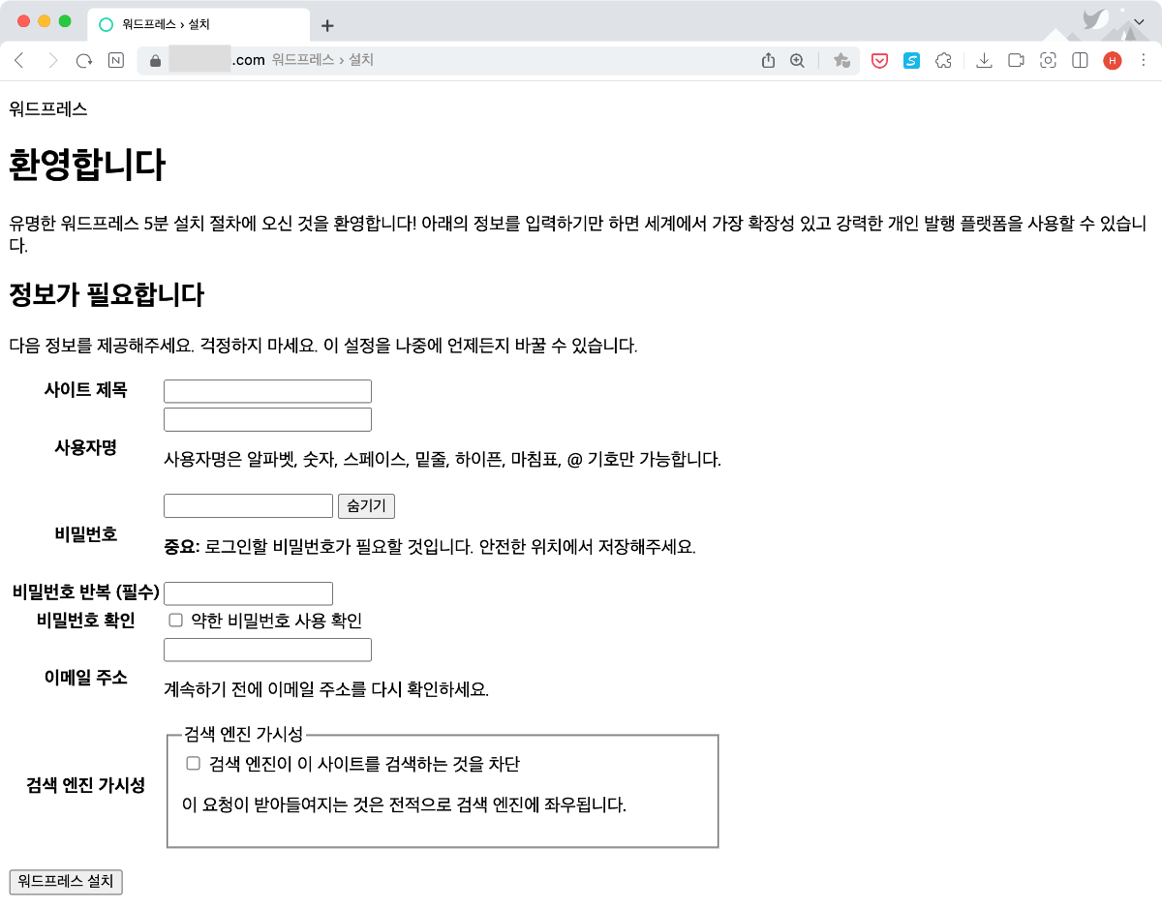Share this page via share icon
The width and height of the screenshot is (1162, 910).
768,60
